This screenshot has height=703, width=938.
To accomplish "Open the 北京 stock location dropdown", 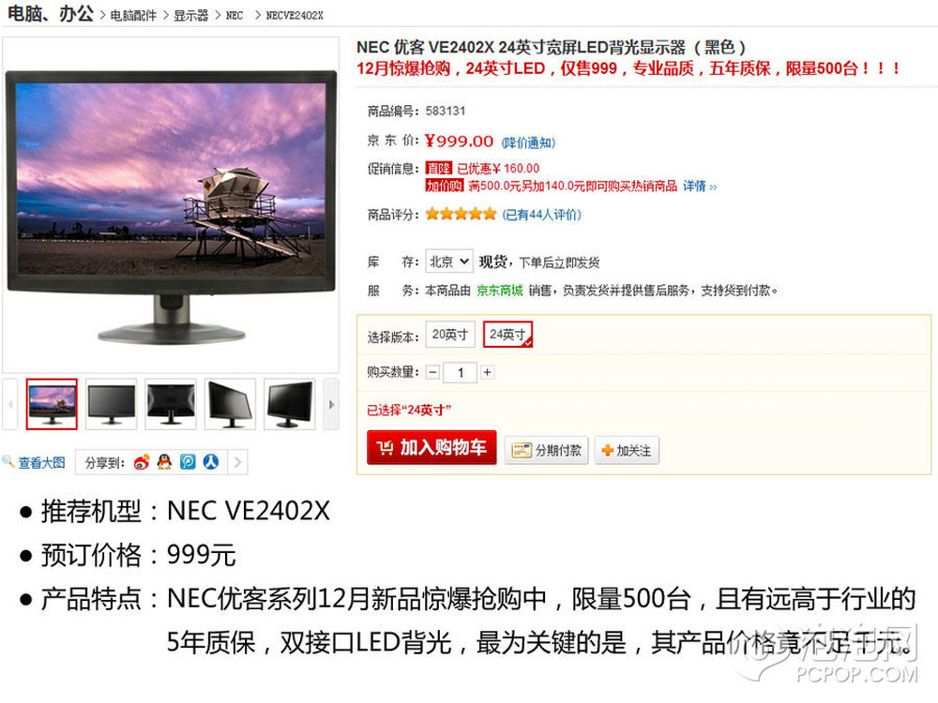I will coord(449,262).
